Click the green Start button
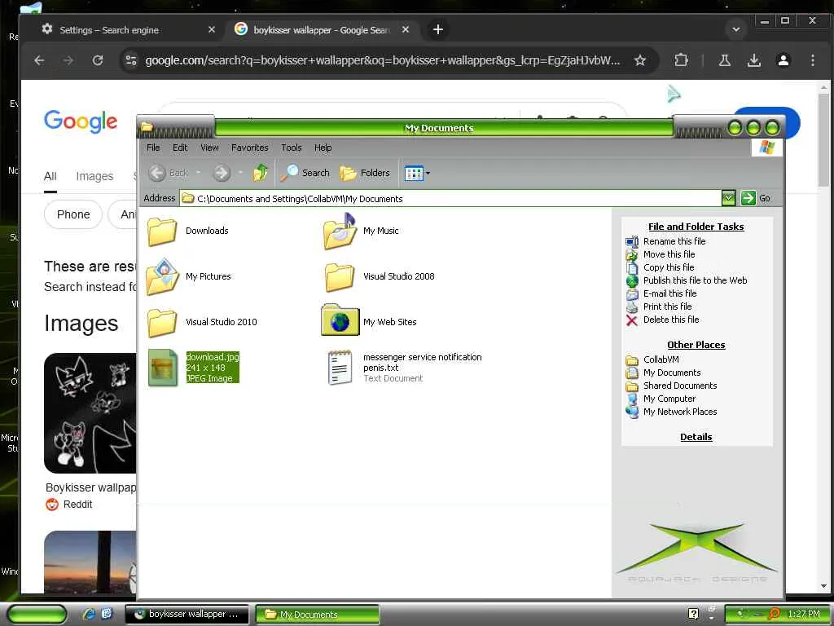The width and height of the screenshot is (834, 626). (37, 614)
